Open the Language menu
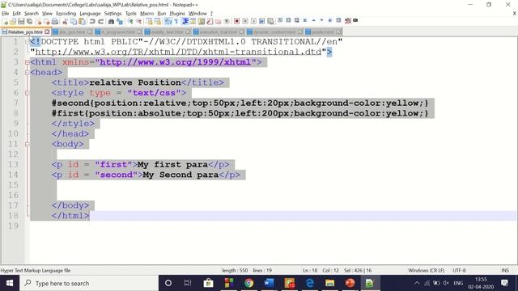The height and width of the screenshot is (291, 518). tap(90, 14)
